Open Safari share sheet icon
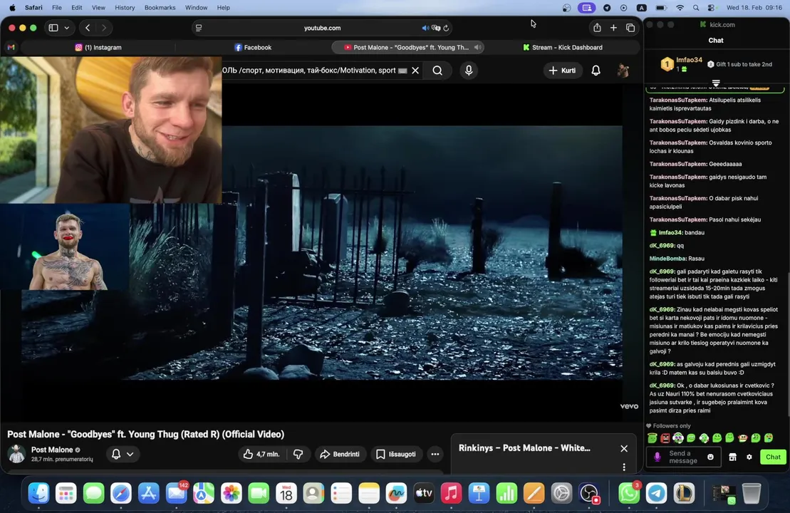This screenshot has width=790, height=513. [x=597, y=28]
